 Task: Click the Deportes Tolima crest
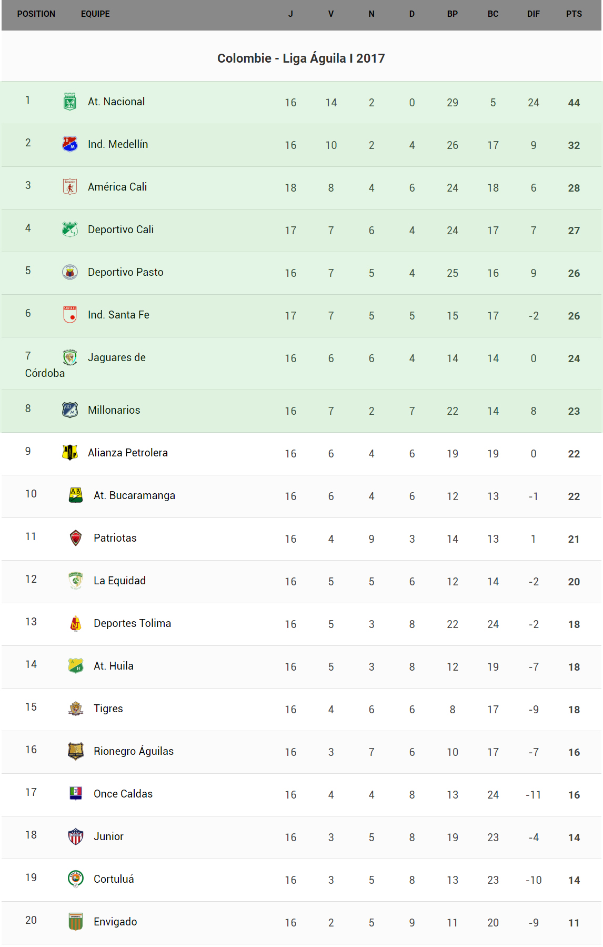click(76, 623)
